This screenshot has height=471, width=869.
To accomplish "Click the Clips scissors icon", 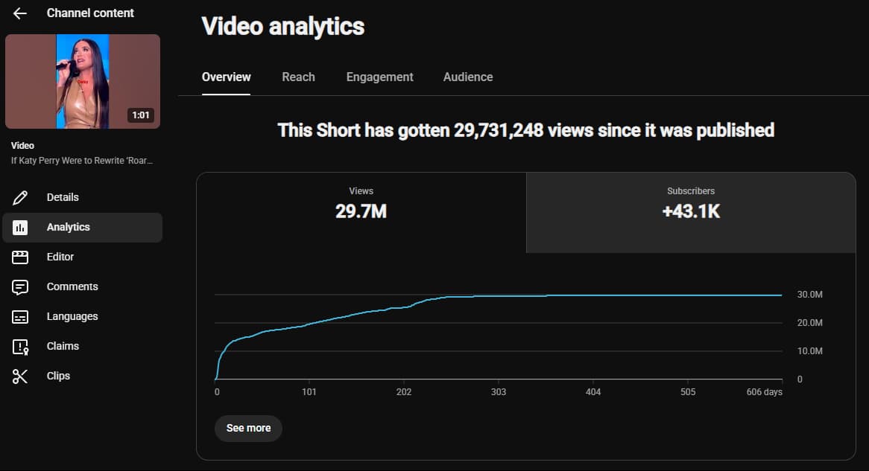I will [20, 377].
